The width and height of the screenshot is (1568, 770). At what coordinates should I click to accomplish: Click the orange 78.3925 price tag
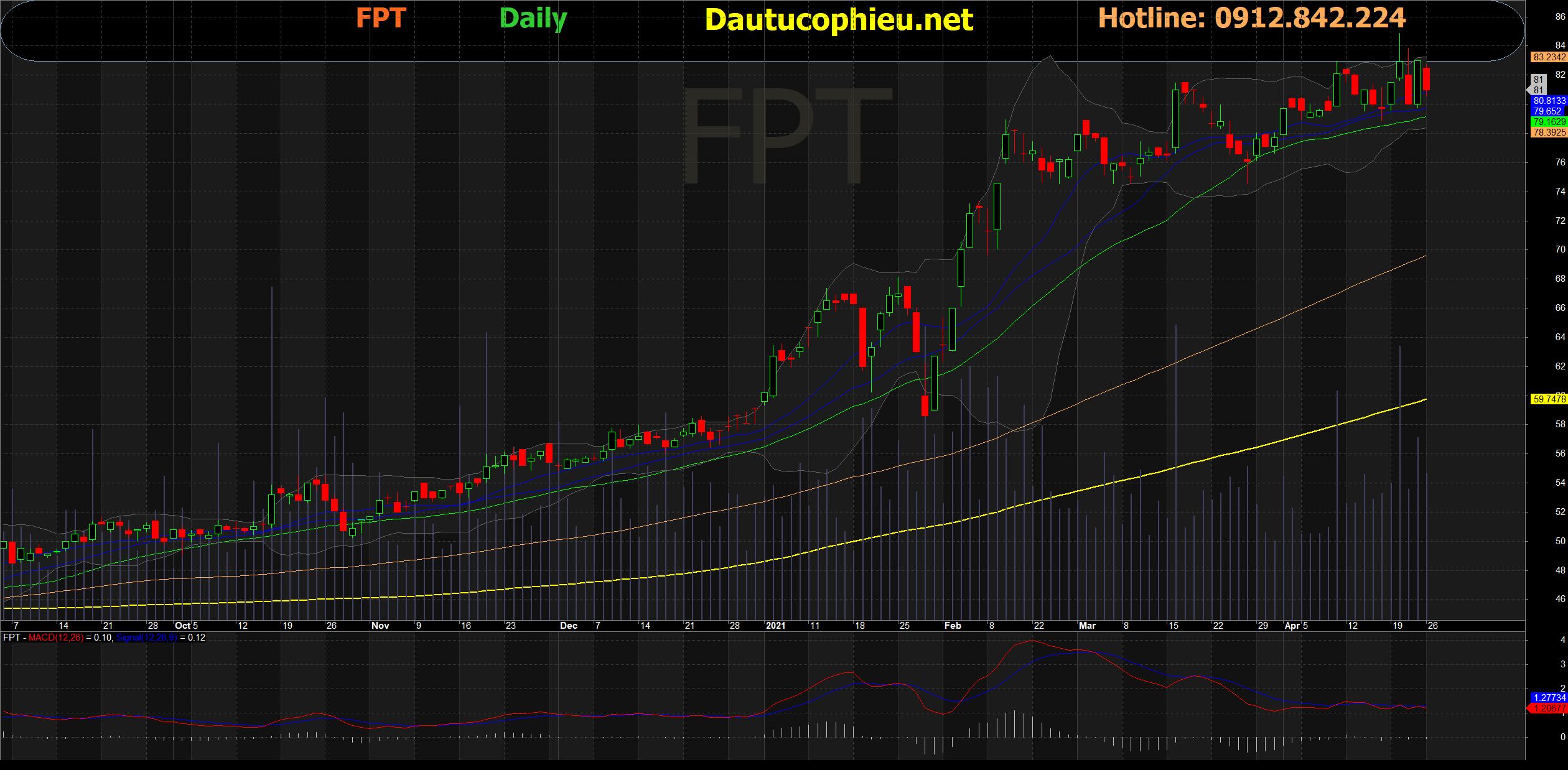click(x=1549, y=132)
